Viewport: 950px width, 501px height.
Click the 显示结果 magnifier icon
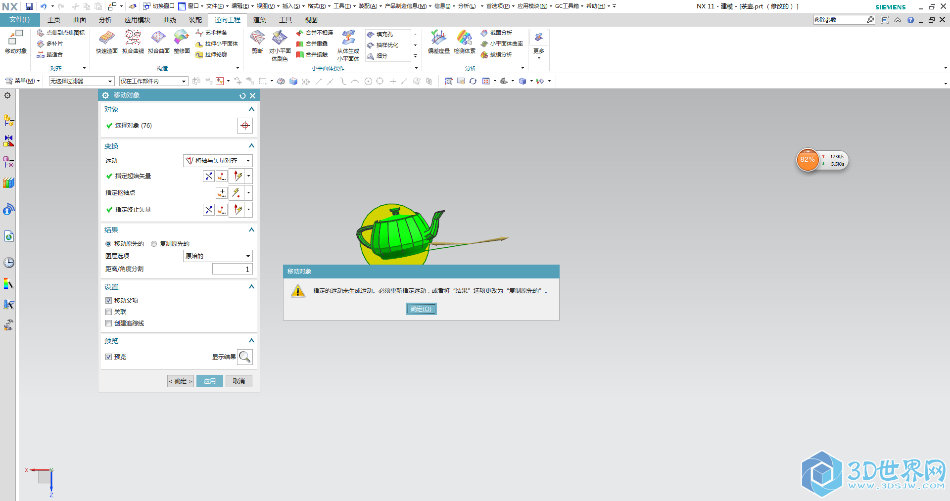click(x=245, y=357)
